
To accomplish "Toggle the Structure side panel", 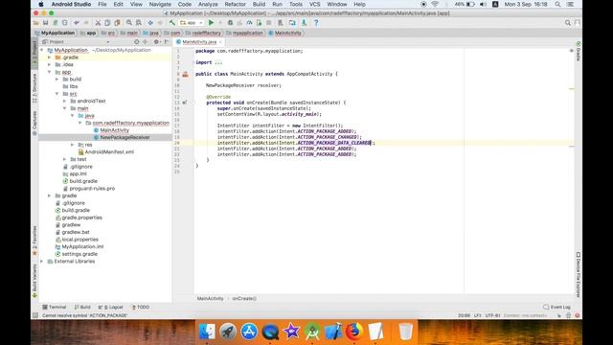I will [x=34, y=88].
